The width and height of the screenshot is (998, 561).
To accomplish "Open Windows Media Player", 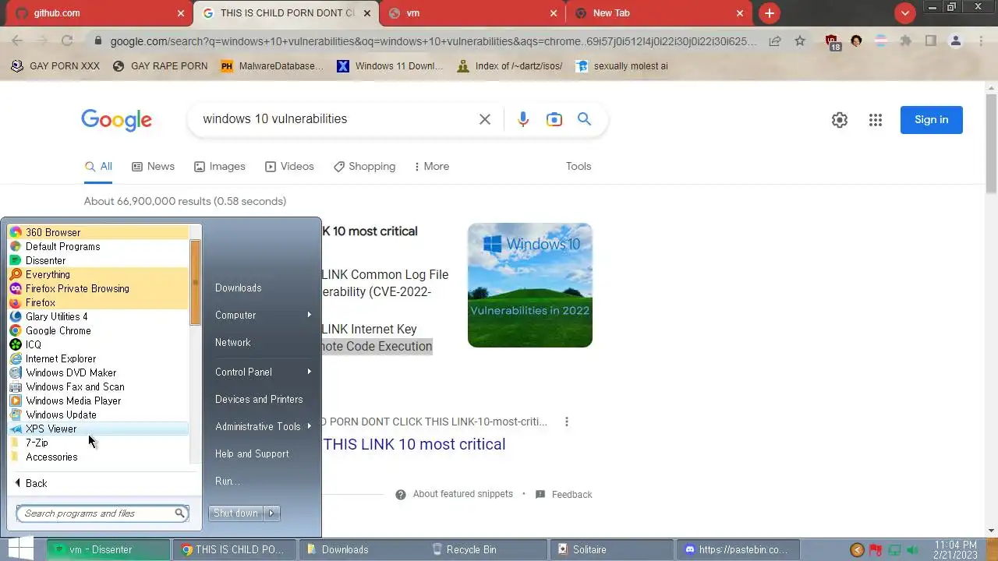I will (x=98, y=400).
